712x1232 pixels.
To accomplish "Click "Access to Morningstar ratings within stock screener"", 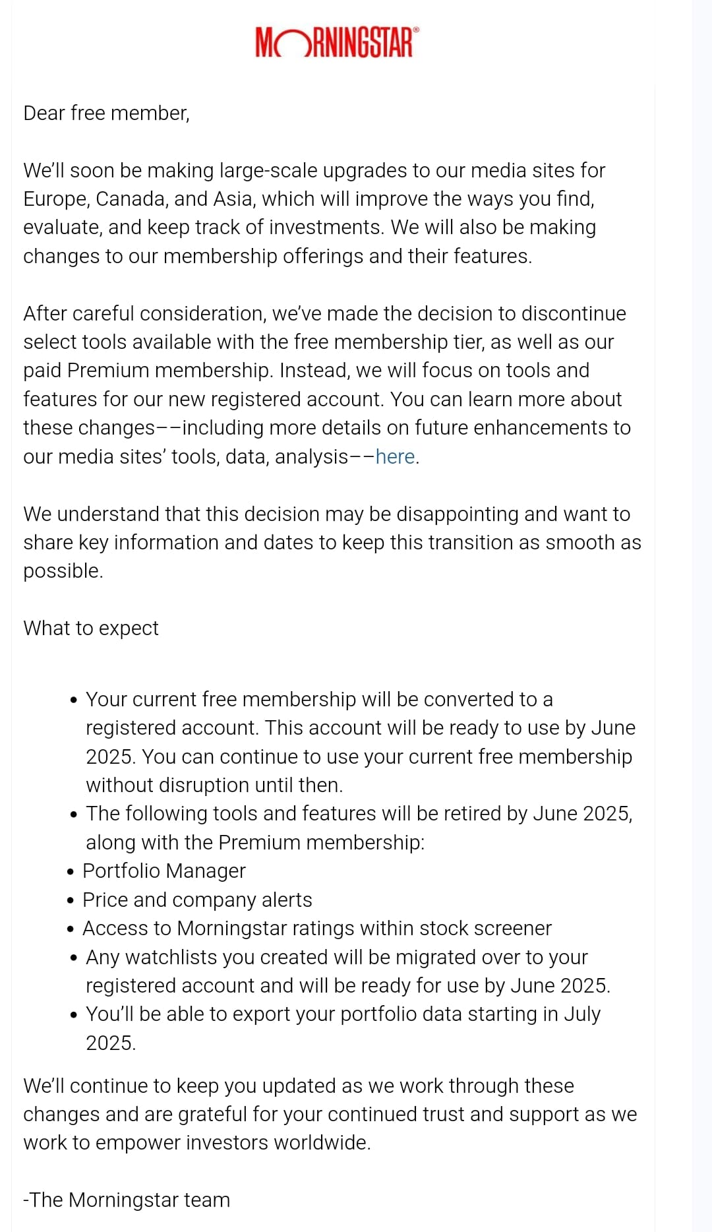I will 316,928.
